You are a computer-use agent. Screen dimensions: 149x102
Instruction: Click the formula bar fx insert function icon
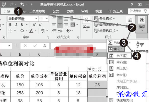(x=44, y=46)
